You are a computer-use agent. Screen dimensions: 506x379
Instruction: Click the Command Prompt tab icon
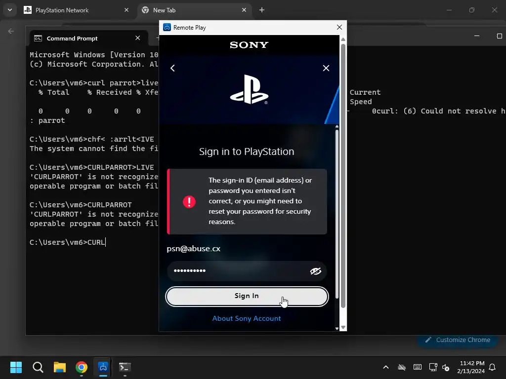pyautogui.click(x=38, y=38)
